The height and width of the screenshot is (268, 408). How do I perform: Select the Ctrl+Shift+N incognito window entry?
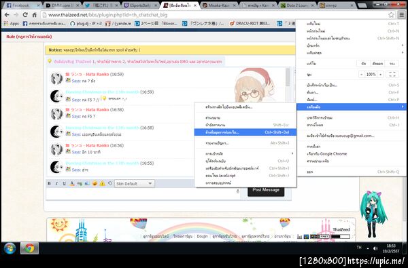(x=352, y=38)
